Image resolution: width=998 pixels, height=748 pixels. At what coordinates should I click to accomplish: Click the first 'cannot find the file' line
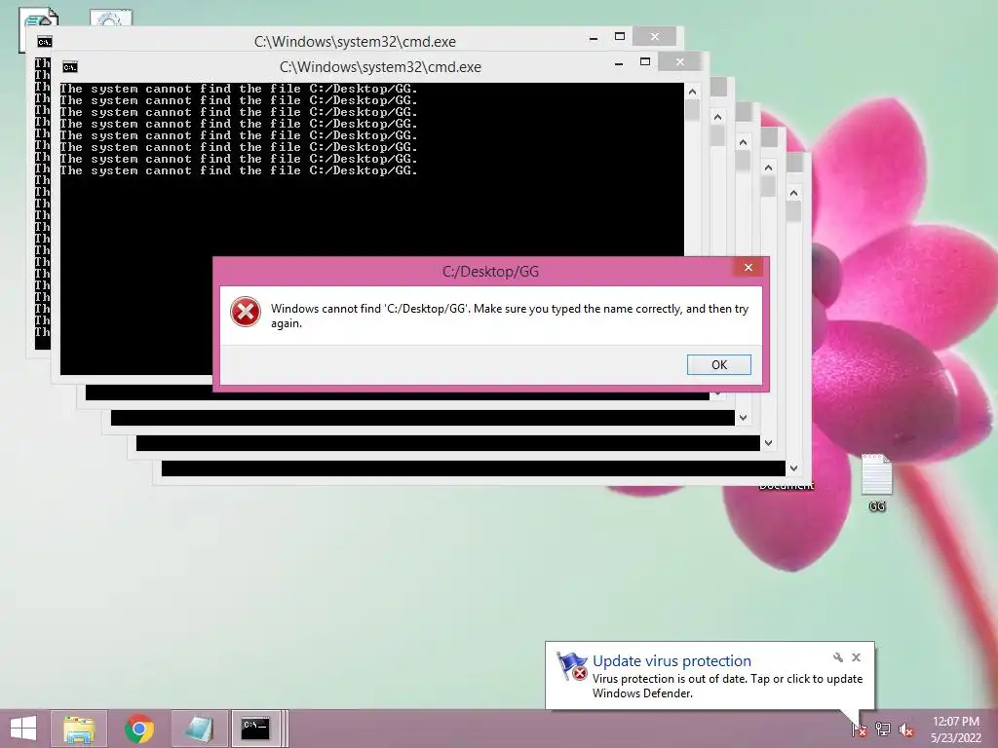click(239, 89)
